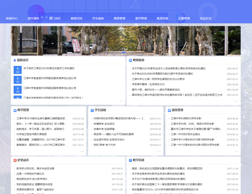Click the 教学科研 panel header icon
Image resolution: width=252 pixels, height=194 pixels.
[130, 160]
